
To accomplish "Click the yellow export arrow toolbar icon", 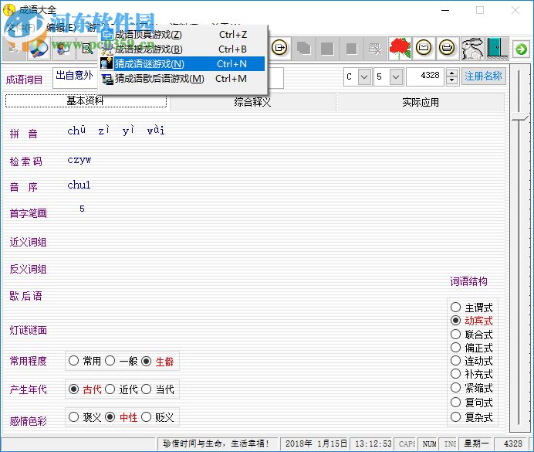I will 279,48.
